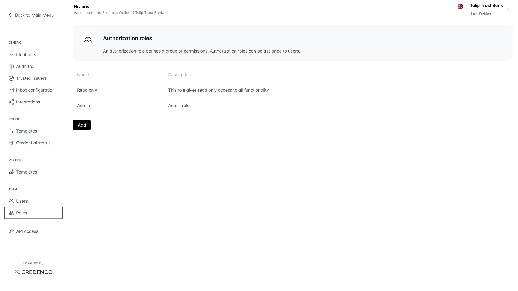Click the UK flag language icon
The image size is (518, 291).
click(x=460, y=6)
